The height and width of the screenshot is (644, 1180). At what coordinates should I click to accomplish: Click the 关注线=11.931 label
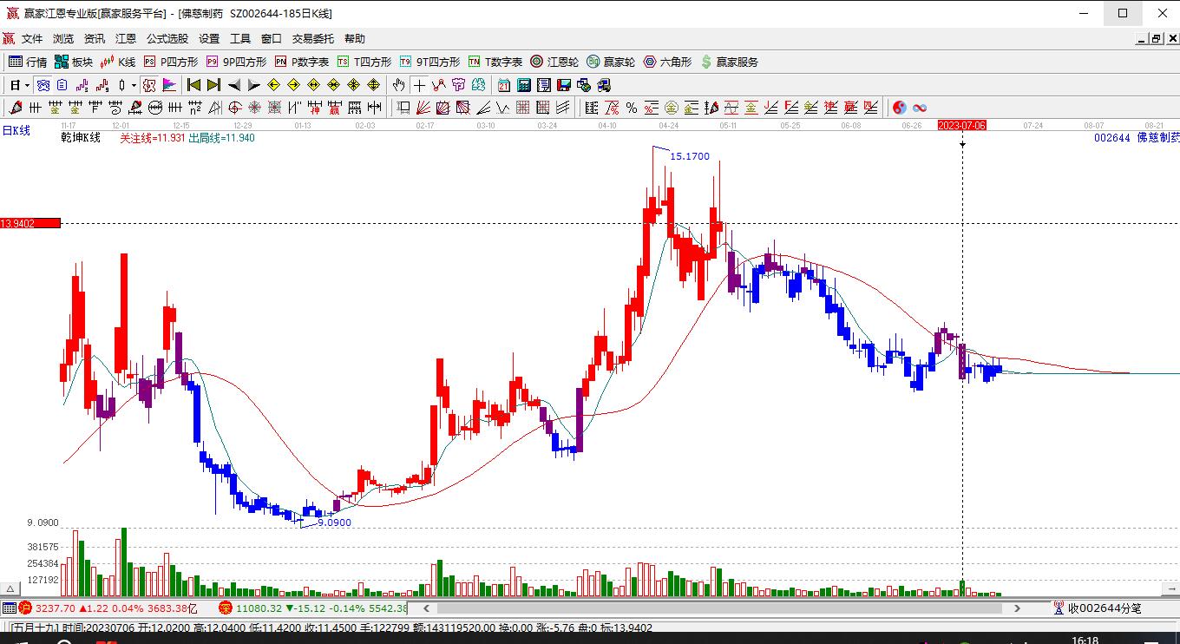pyautogui.click(x=153, y=137)
